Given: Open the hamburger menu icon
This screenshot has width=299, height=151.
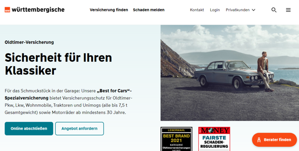Looking at the screenshot, I should 288,10.
